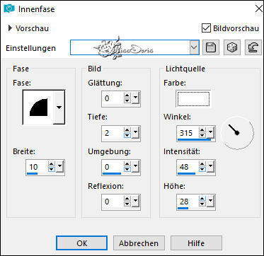The image size is (264, 256).
Task: Click the OK button
Action: coord(81,243)
